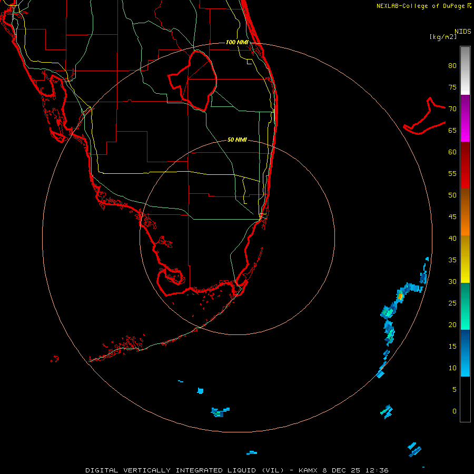
Task: Pick the red segment of the color scale
Action: 465,165
